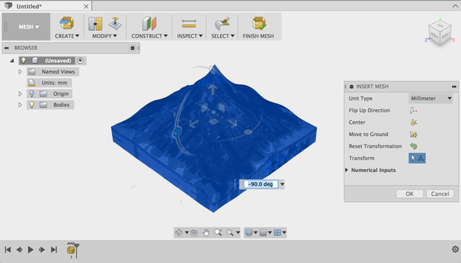This screenshot has width=461, height=263.
Task: Expand the Named Views tree node
Action: 20,72
